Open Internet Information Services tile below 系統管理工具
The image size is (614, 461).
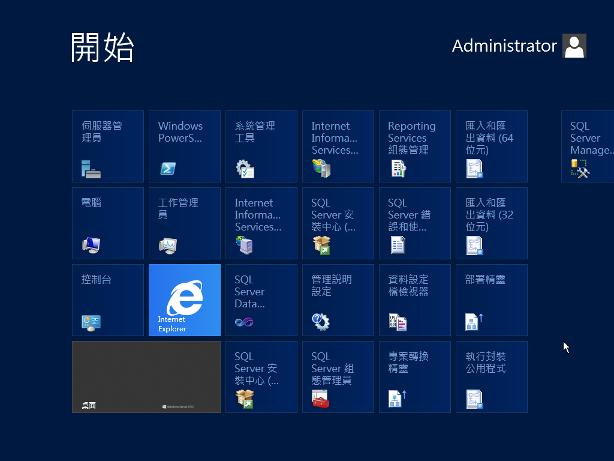[x=261, y=223]
